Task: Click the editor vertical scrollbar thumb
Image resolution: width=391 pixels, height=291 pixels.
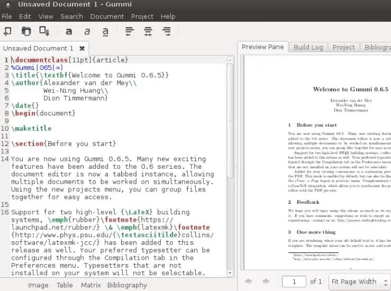Action: pos(230,121)
